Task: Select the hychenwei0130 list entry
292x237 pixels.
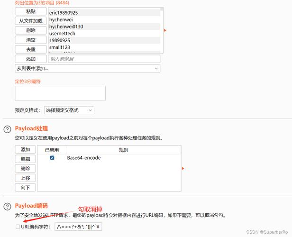Action: 104,27
